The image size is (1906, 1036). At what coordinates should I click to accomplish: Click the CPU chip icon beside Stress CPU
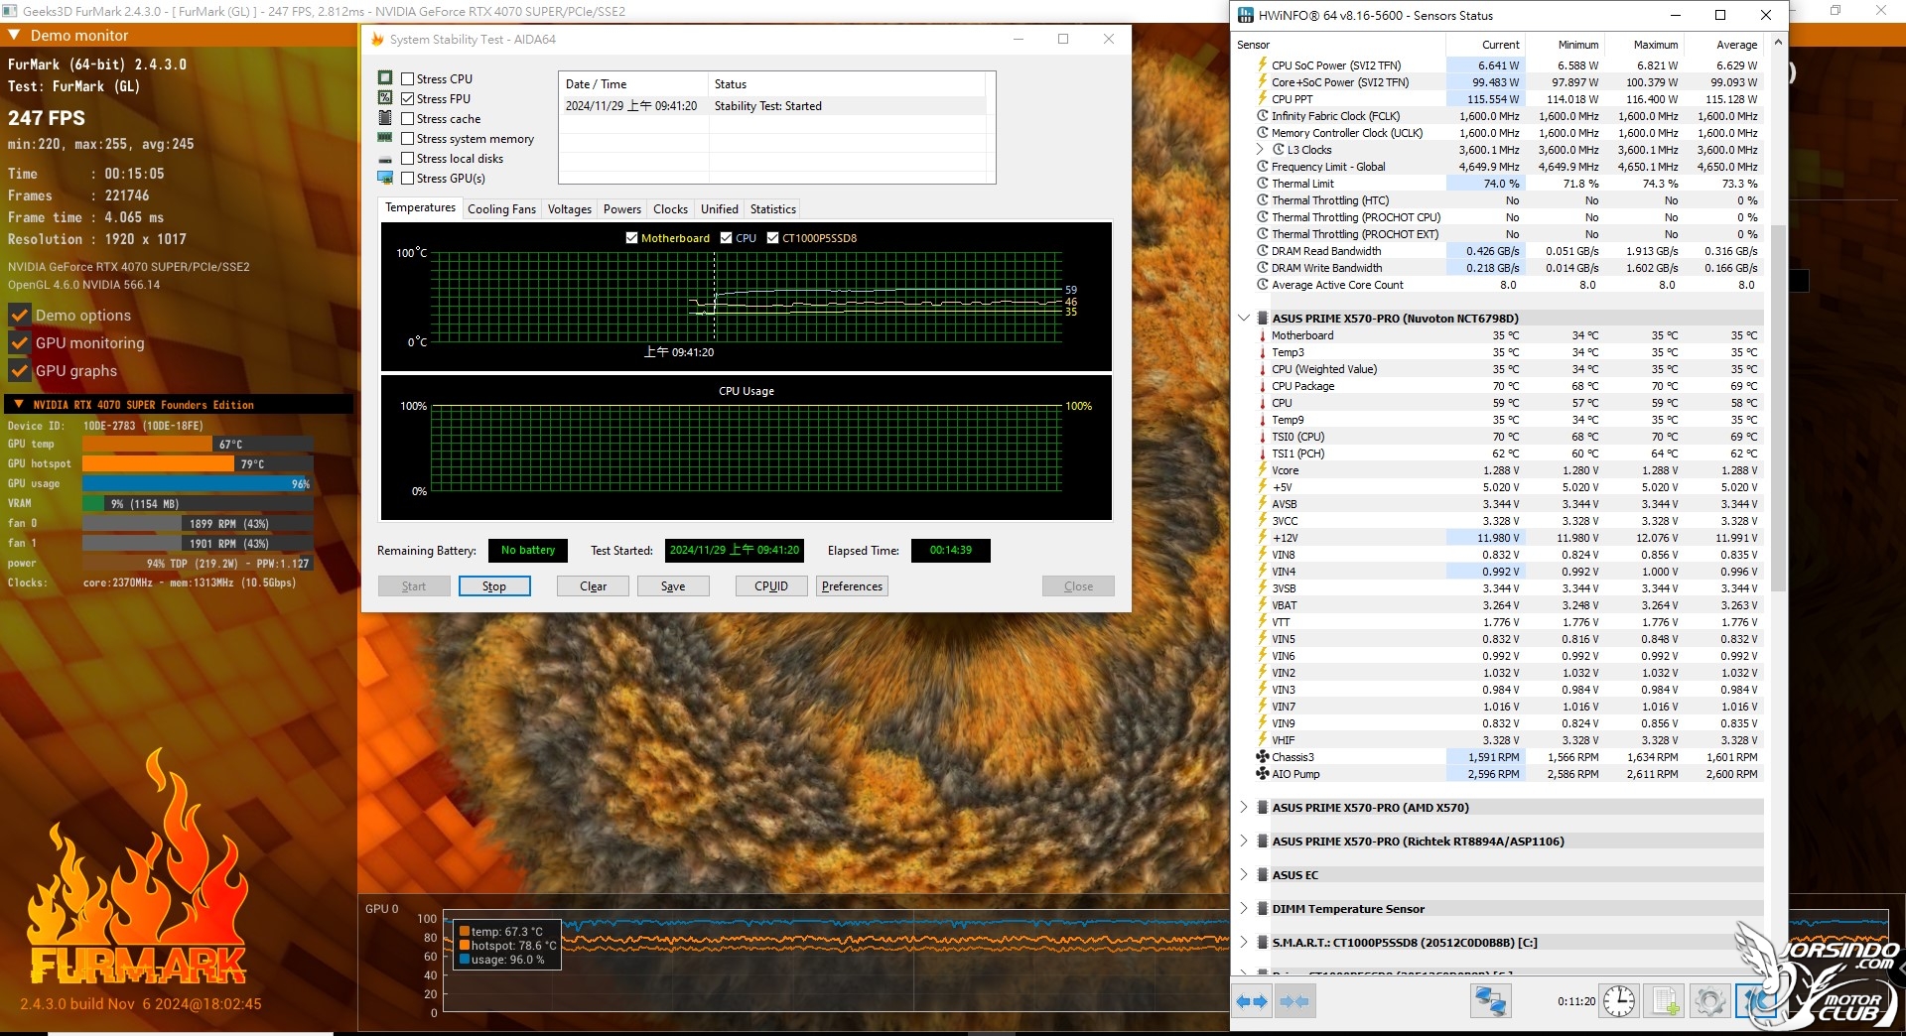coord(385,78)
